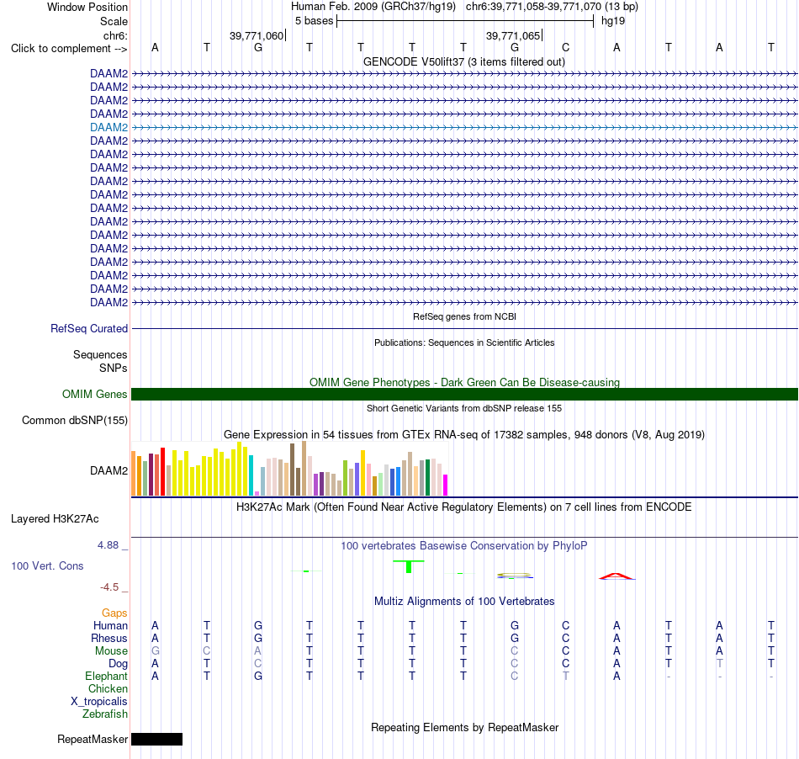Click the RefSeq Curated intron line
This screenshot has width=799, height=759.
[x=464, y=329]
